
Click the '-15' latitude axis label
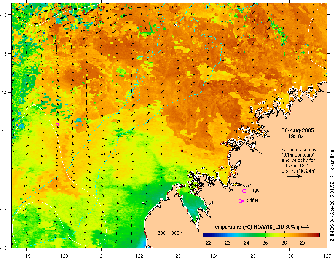pos(4,131)
